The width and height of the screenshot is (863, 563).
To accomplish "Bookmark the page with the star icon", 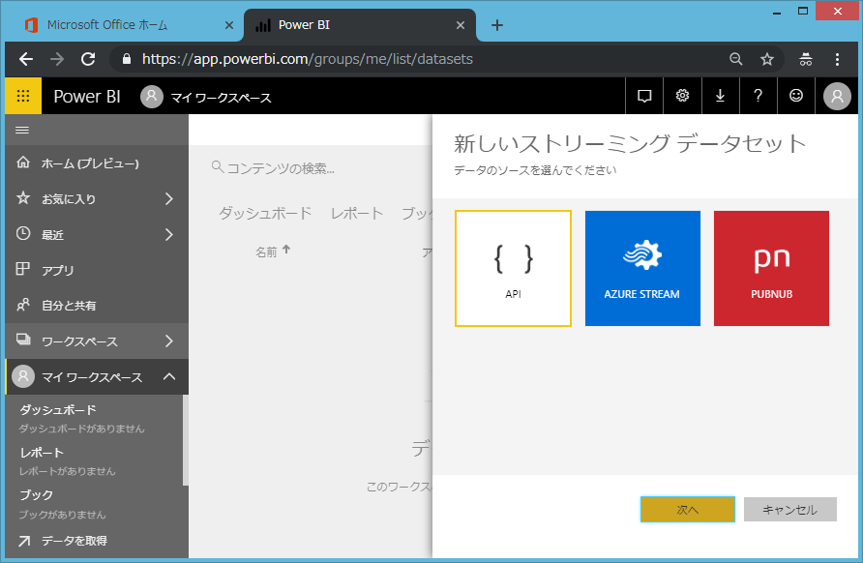I will [x=767, y=59].
